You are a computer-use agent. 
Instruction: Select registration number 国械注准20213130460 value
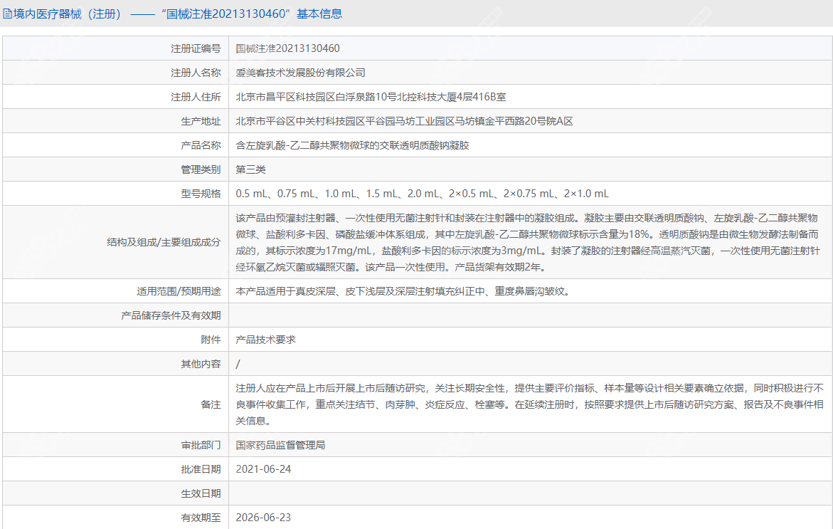[287, 48]
